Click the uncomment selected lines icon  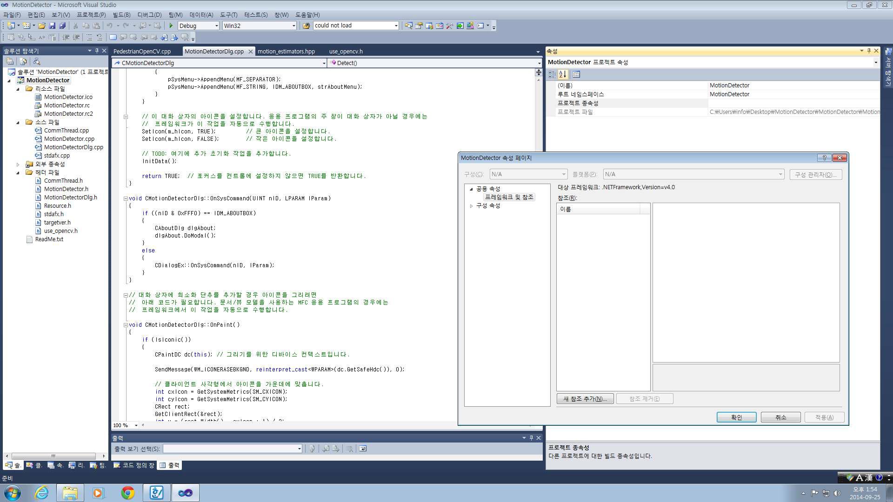tap(100, 37)
